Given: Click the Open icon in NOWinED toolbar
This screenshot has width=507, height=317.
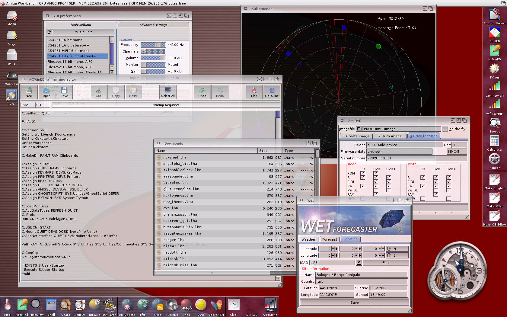Looking at the screenshot, I should 46,92.
